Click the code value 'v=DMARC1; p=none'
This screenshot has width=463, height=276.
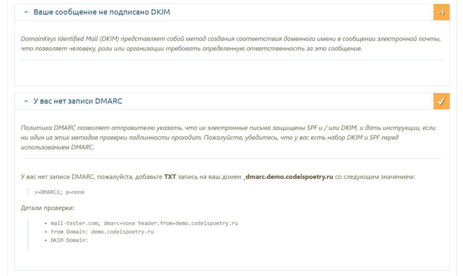pos(60,192)
